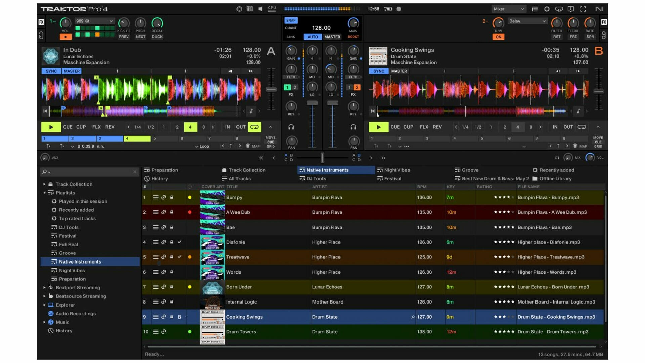The image size is (645, 363).
Task: Open the Preparation favorite tab
Action: point(161,170)
